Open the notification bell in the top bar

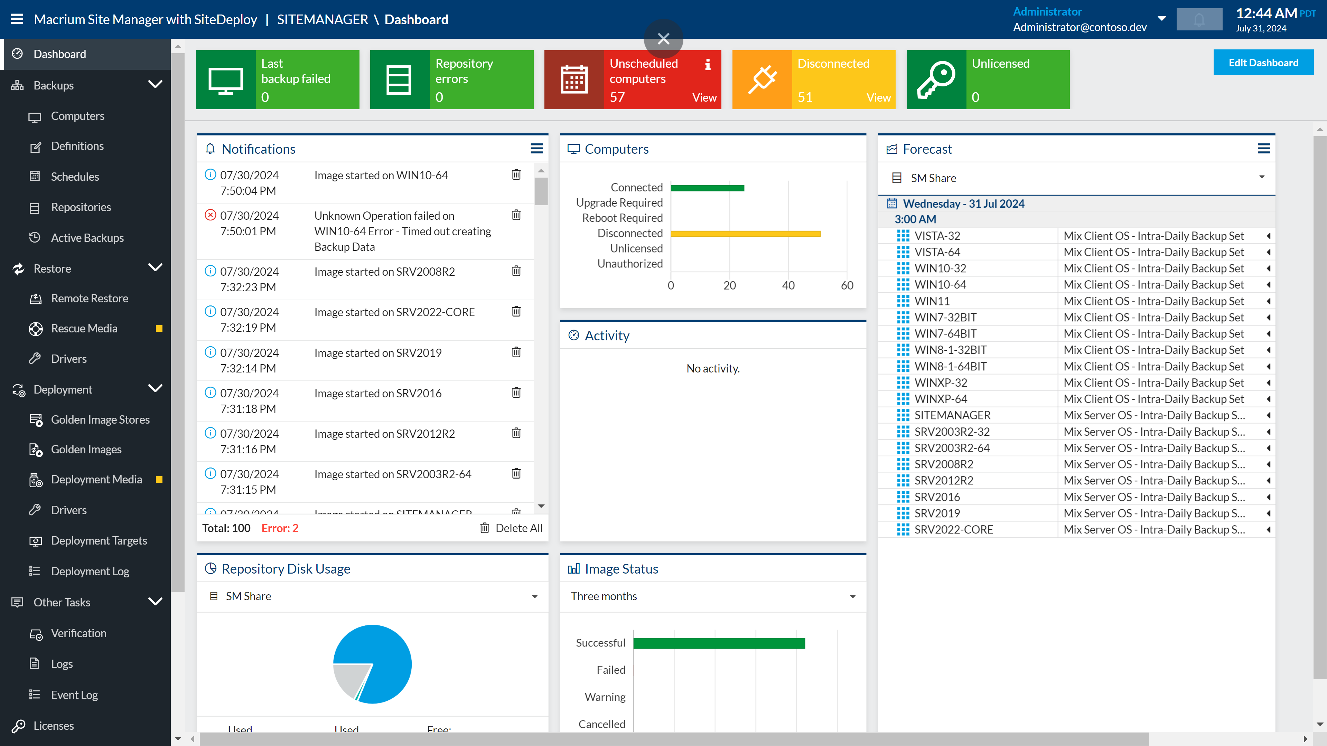click(x=1199, y=19)
